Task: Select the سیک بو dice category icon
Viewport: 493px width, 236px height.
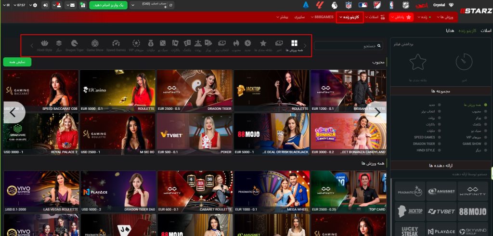Action: click(163, 43)
